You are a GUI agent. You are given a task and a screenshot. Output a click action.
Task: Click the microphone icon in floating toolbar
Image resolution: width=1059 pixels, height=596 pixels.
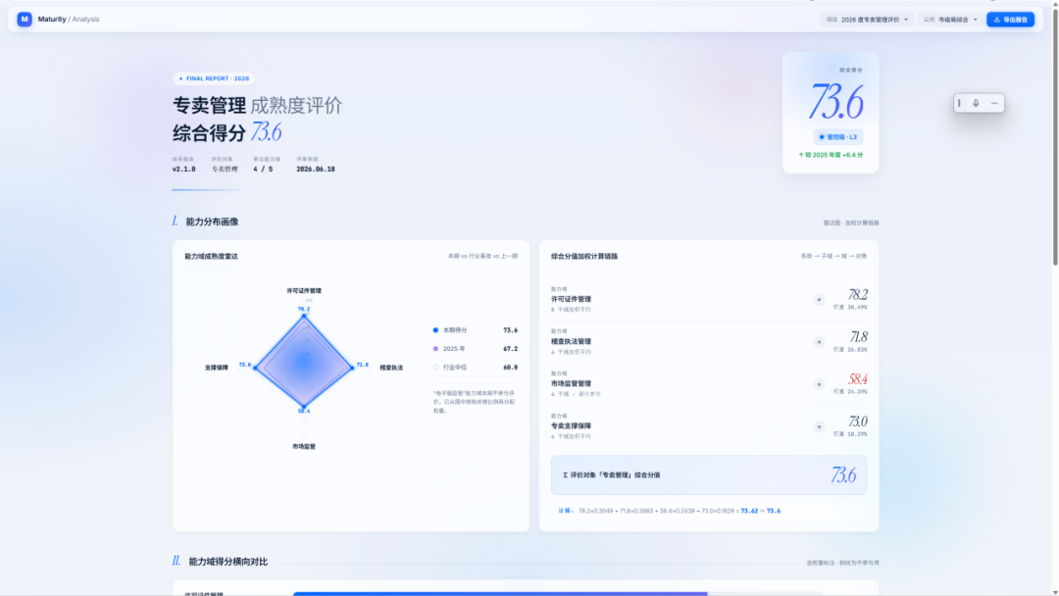[x=976, y=103]
